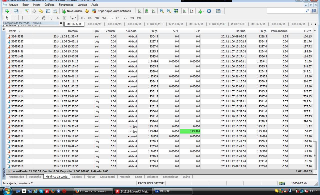Expand the arrows objects dropdown
The width and height of the screenshot is (320, 195).
coord(75,18)
